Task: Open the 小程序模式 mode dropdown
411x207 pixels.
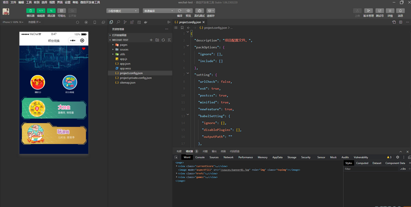Action: (123, 11)
